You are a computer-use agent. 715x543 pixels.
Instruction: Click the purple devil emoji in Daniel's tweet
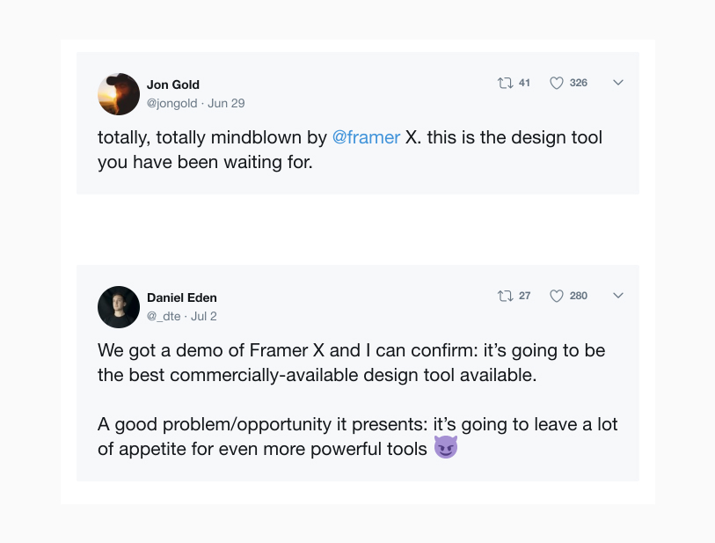tap(446, 448)
